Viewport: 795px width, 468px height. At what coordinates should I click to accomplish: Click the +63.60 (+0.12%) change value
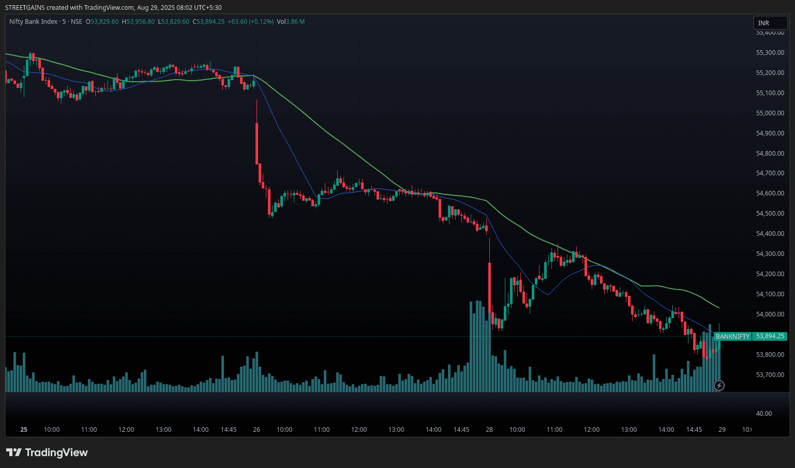pyautogui.click(x=250, y=22)
